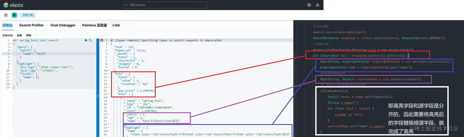Image resolution: width=464 pixels, height=137 pixels.
Task: Click the divider handle between request and response panes
Action: click(x=98, y=96)
